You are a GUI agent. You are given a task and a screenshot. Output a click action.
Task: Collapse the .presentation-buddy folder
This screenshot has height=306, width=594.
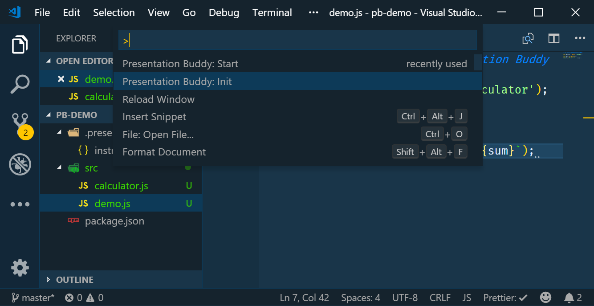[59, 133]
